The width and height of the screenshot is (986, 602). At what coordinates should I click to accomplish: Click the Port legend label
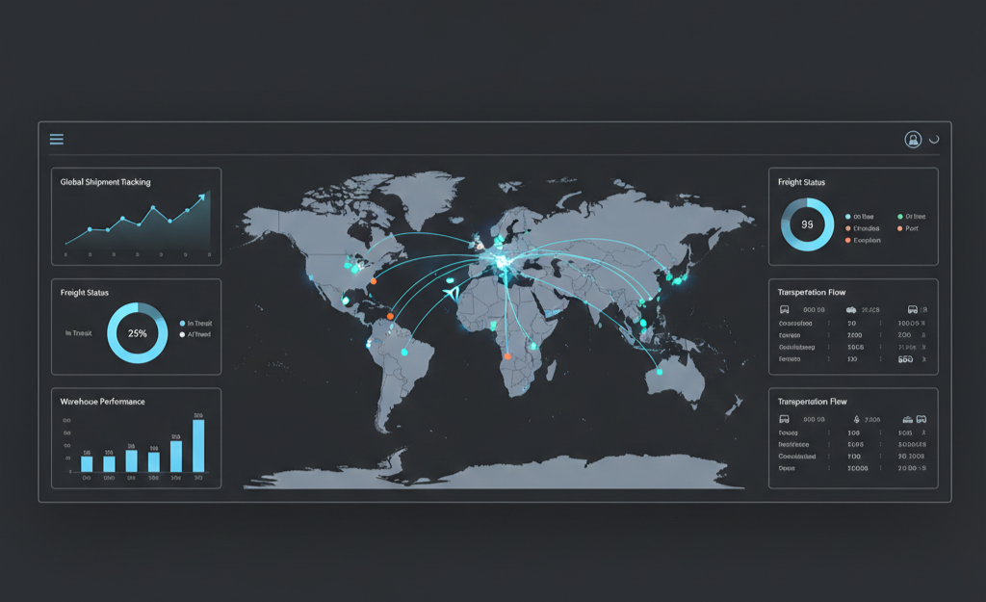point(910,229)
